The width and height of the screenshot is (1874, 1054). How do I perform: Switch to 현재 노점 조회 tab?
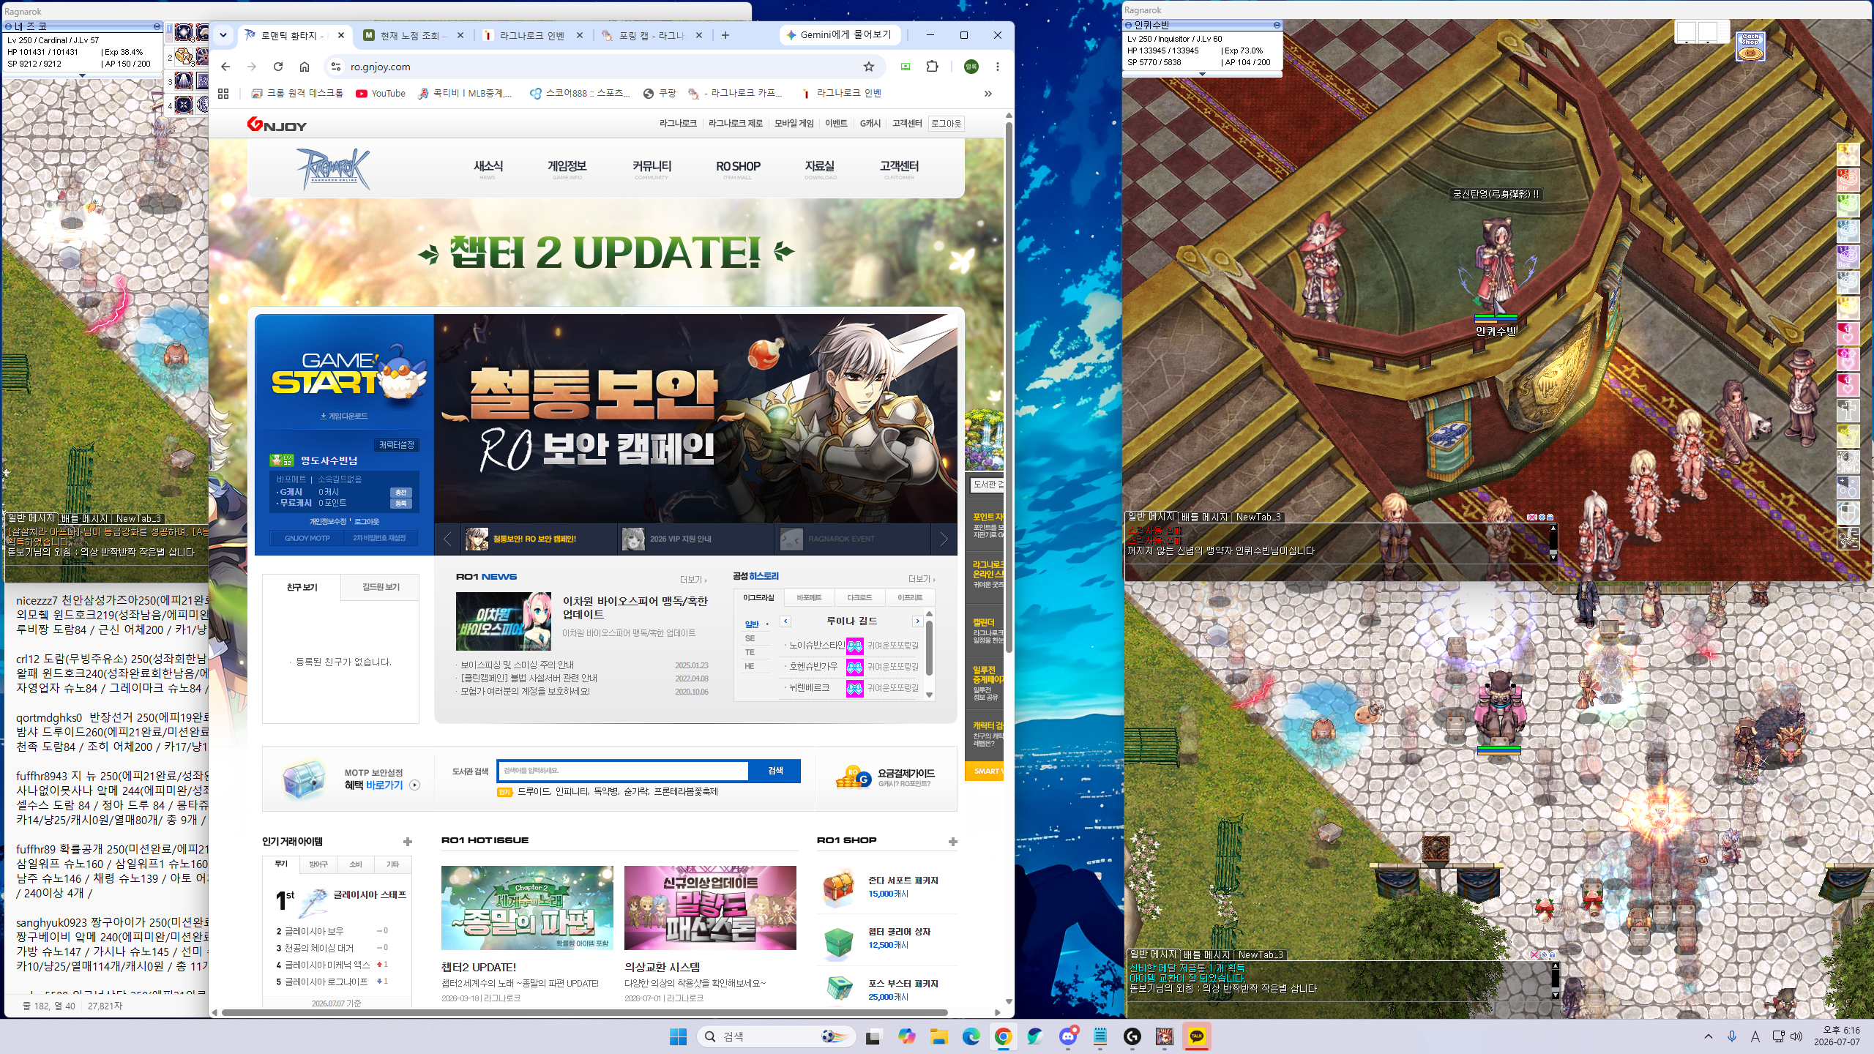(414, 35)
